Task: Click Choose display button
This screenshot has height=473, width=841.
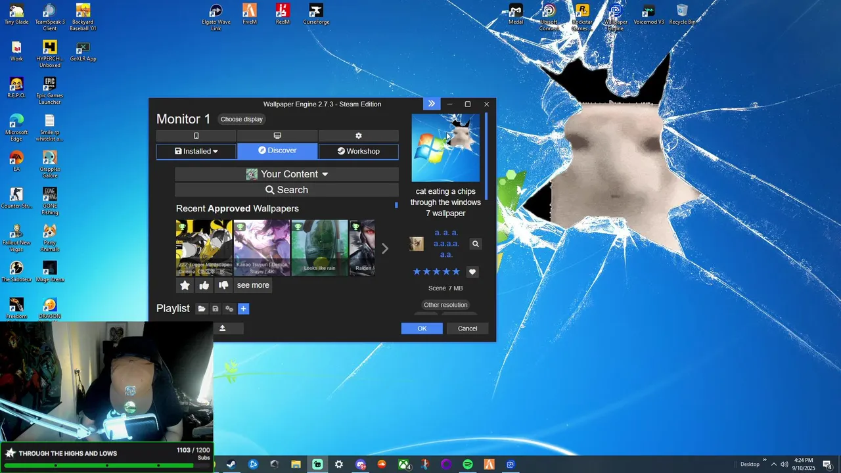Action: [x=241, y=119]
